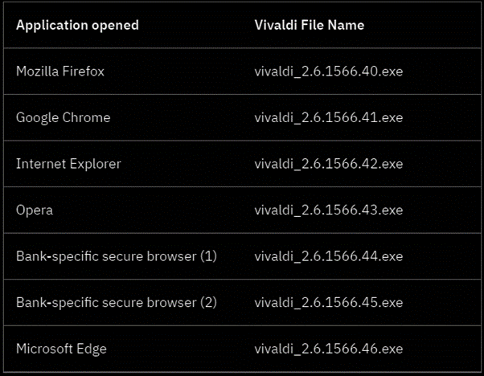Image resolution: width=484 pixels, height=376 pixels.
Task: Select the Internet Explorer cell
Action: 68,164
